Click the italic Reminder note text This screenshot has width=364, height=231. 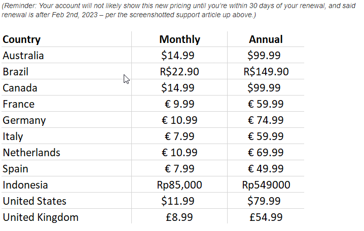click(129, 10)
